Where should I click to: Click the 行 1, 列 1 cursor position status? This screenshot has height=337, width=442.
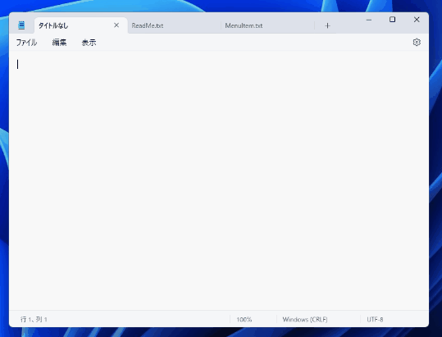(x=34, y=319)
